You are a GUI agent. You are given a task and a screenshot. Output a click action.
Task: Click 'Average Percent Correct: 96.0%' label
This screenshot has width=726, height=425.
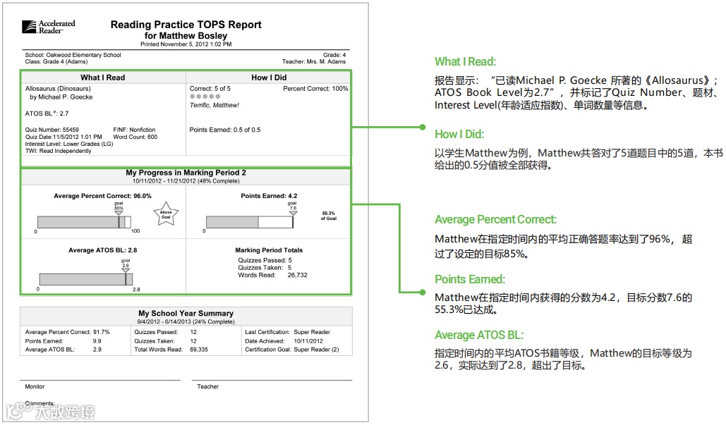102,196
